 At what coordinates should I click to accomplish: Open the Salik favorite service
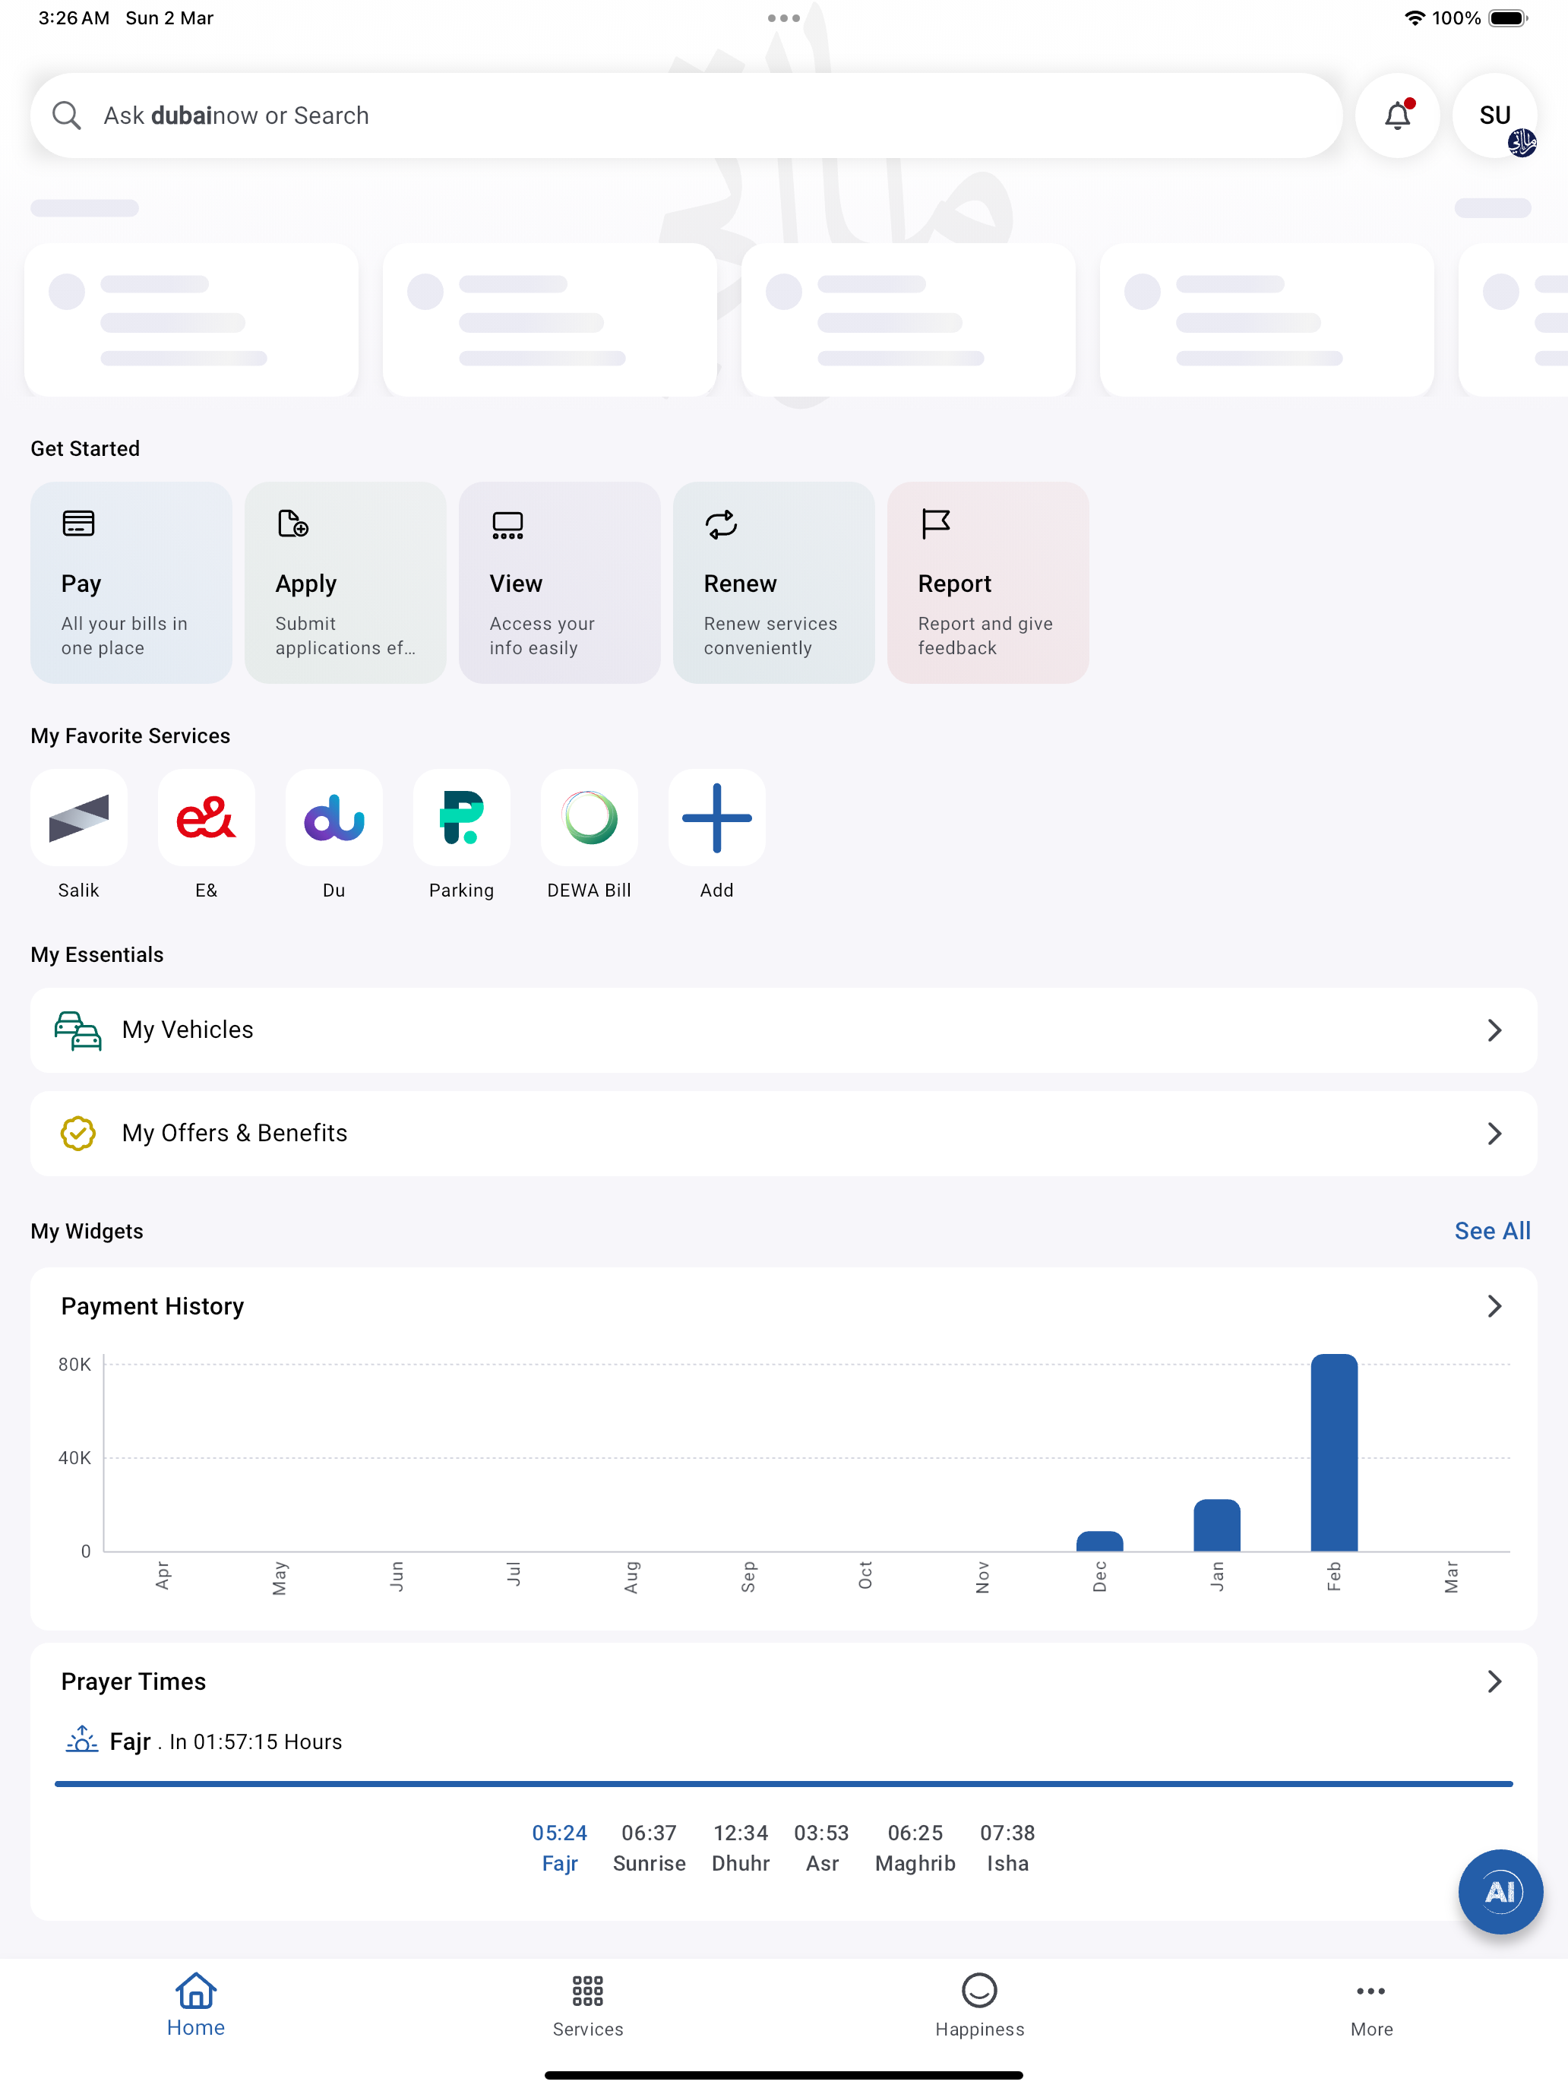78,817
